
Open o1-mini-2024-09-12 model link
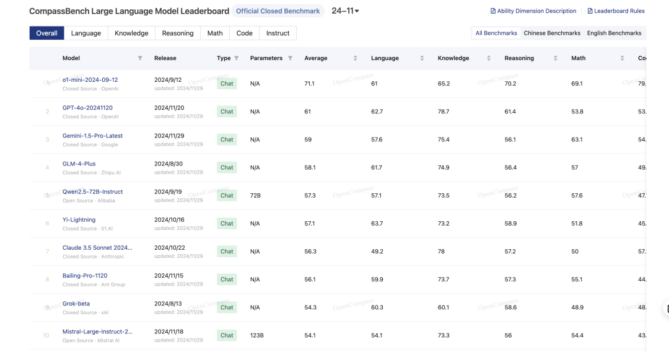tap(90, 80)
